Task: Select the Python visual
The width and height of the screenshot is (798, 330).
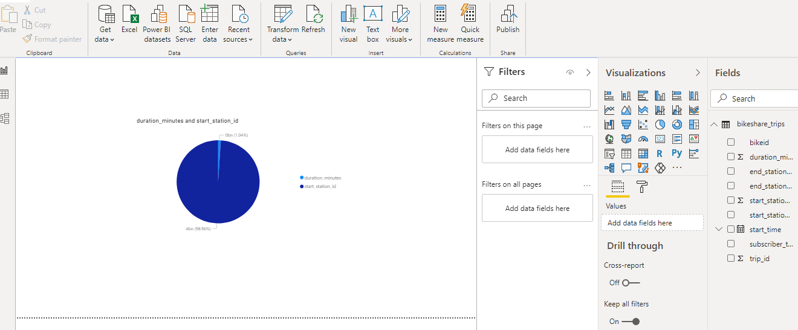Action: pos(677,154)
